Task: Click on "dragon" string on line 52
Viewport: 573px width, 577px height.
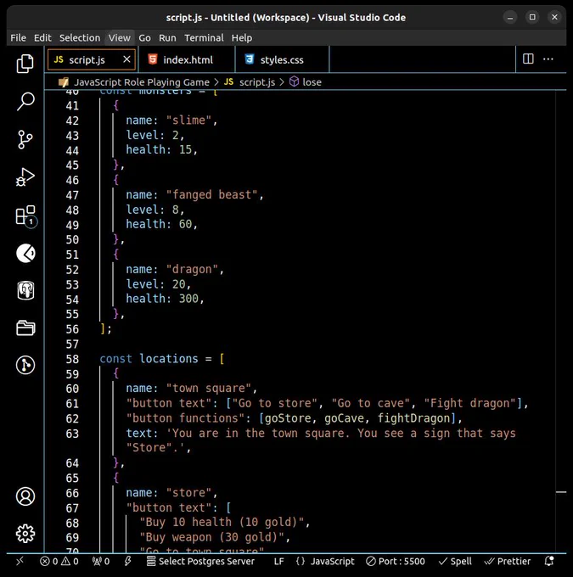Action: tap(192, 269)
